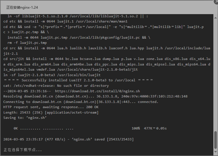Viewport: 218px width, 156px height.
Task: Click the 'rm -f luajit.pc.tmp' line
Action: coord(27,43)
